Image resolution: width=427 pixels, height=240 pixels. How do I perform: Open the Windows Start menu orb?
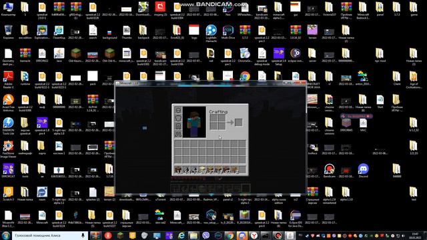pyautogui.click(x=6, y=235)
